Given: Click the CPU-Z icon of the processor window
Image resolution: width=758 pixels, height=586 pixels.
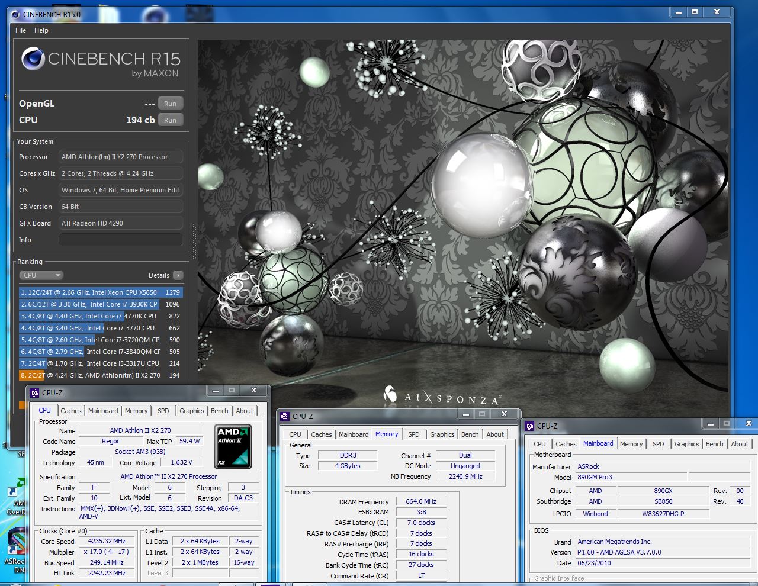Looking at the screenshot, I should (x=34, y=392).
